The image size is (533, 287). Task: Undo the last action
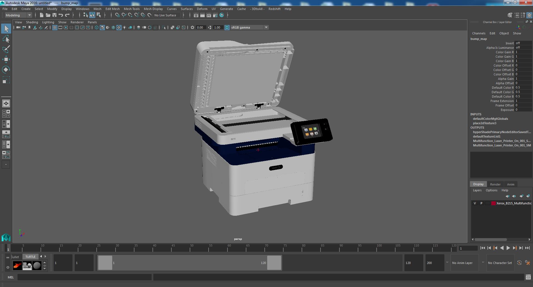click(x=61, y=15)
